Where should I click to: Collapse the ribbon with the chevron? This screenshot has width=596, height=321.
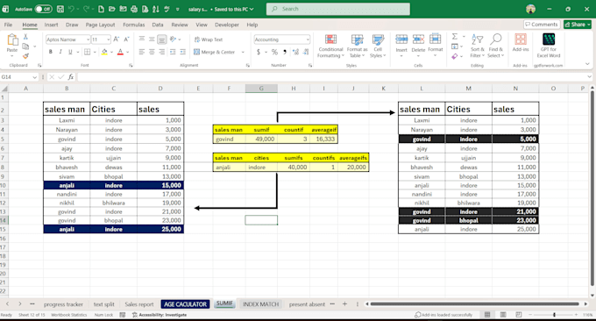(x=587, y=64)
